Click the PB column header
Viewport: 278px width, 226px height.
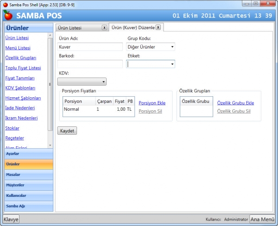tap(130, 101)
